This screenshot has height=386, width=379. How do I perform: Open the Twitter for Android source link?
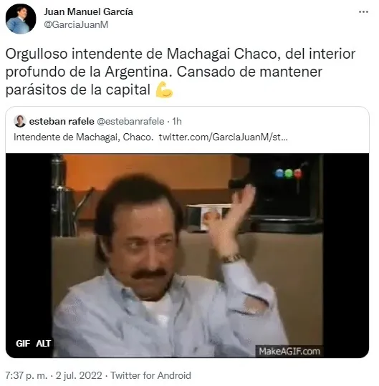point(150,375)
